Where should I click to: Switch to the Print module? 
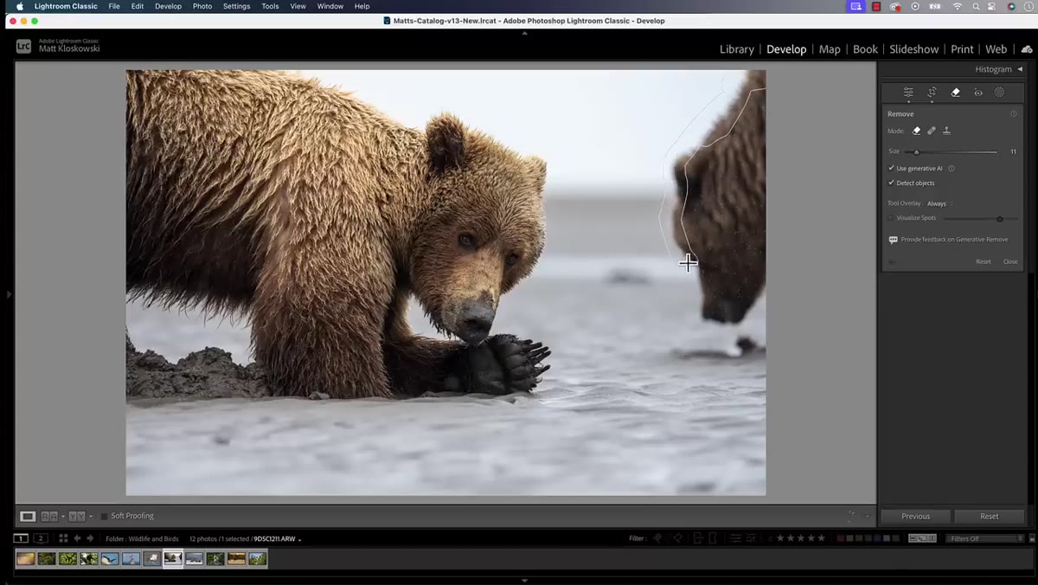point(962,49)
